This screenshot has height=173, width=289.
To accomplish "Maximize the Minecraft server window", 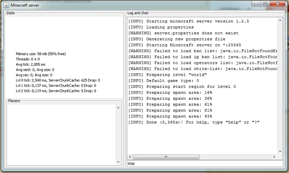I will point(265,4).
